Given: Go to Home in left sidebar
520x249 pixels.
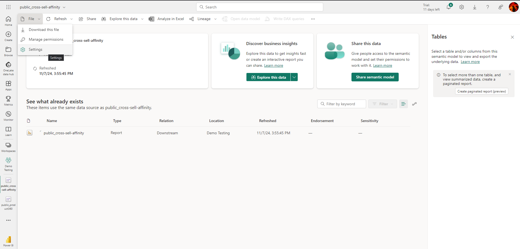Looking at the screenshot, I should [8, 21].
